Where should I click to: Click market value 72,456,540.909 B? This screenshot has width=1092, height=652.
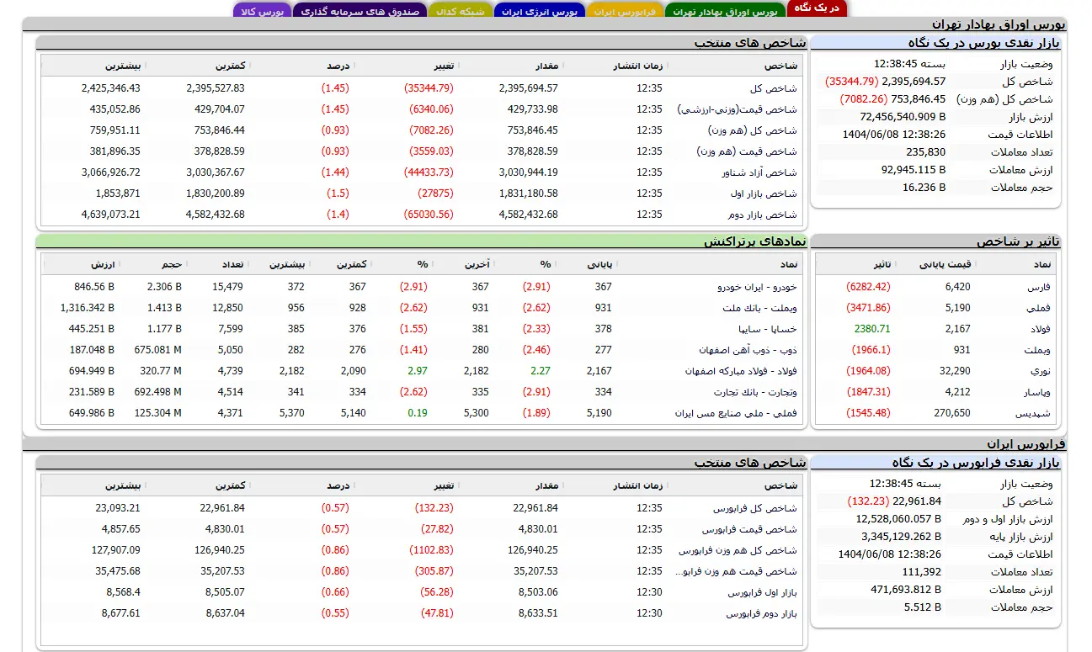coord(903,117)
